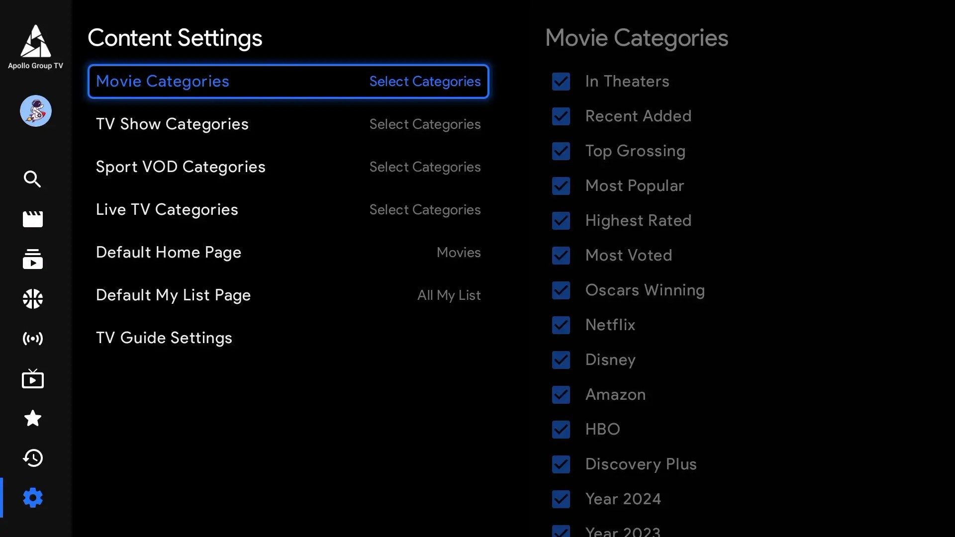Uncheck the Netflix category checkbox
The height and width of the screenshot is (537, 955).
tap(561, 325)
